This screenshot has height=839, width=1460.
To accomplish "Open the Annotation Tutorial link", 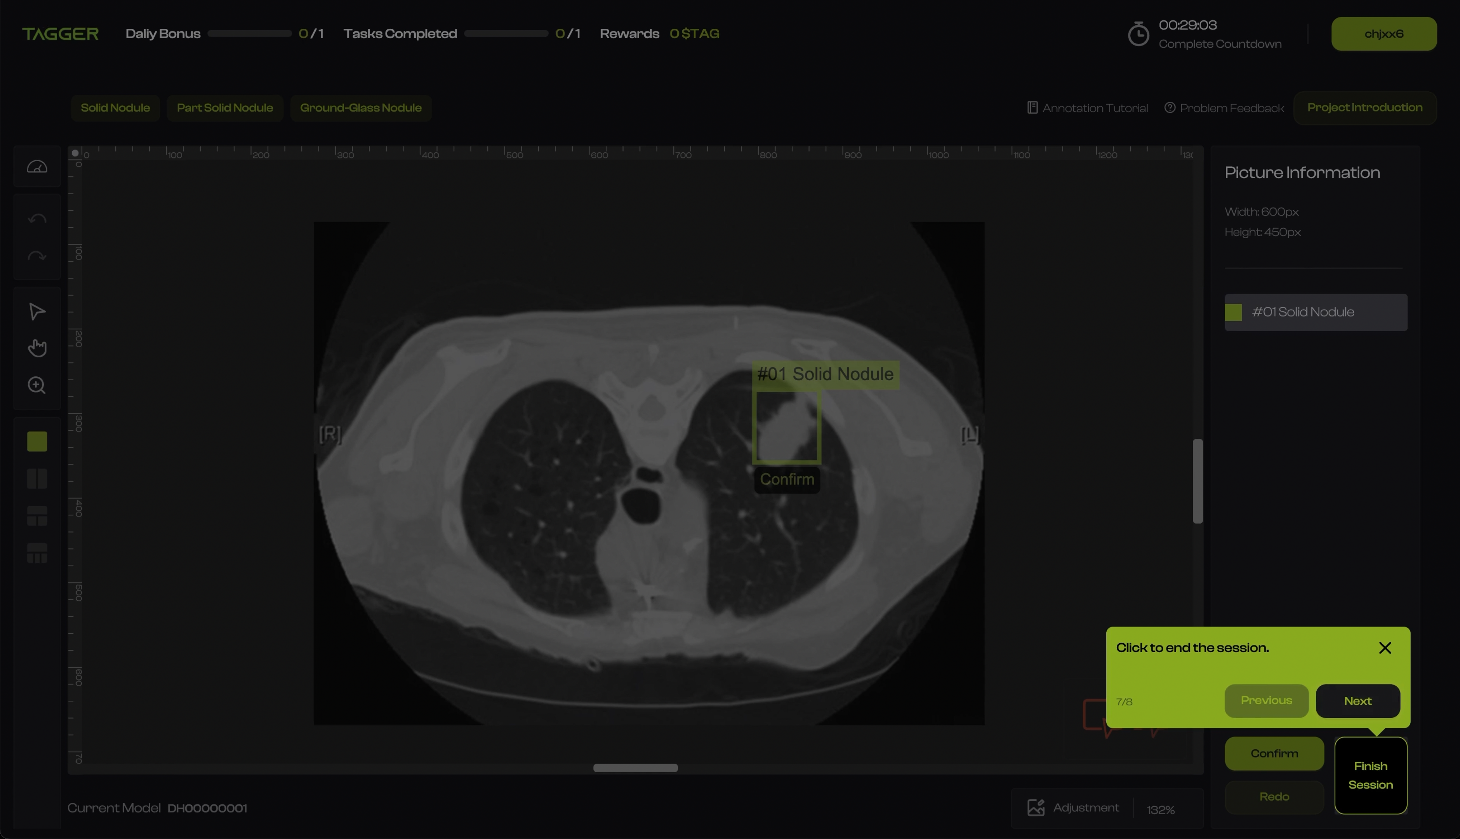I will click(x=1087, y=108).
